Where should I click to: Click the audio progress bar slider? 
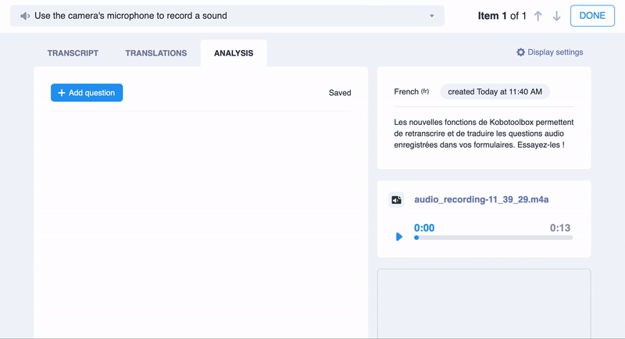point(494,237)
